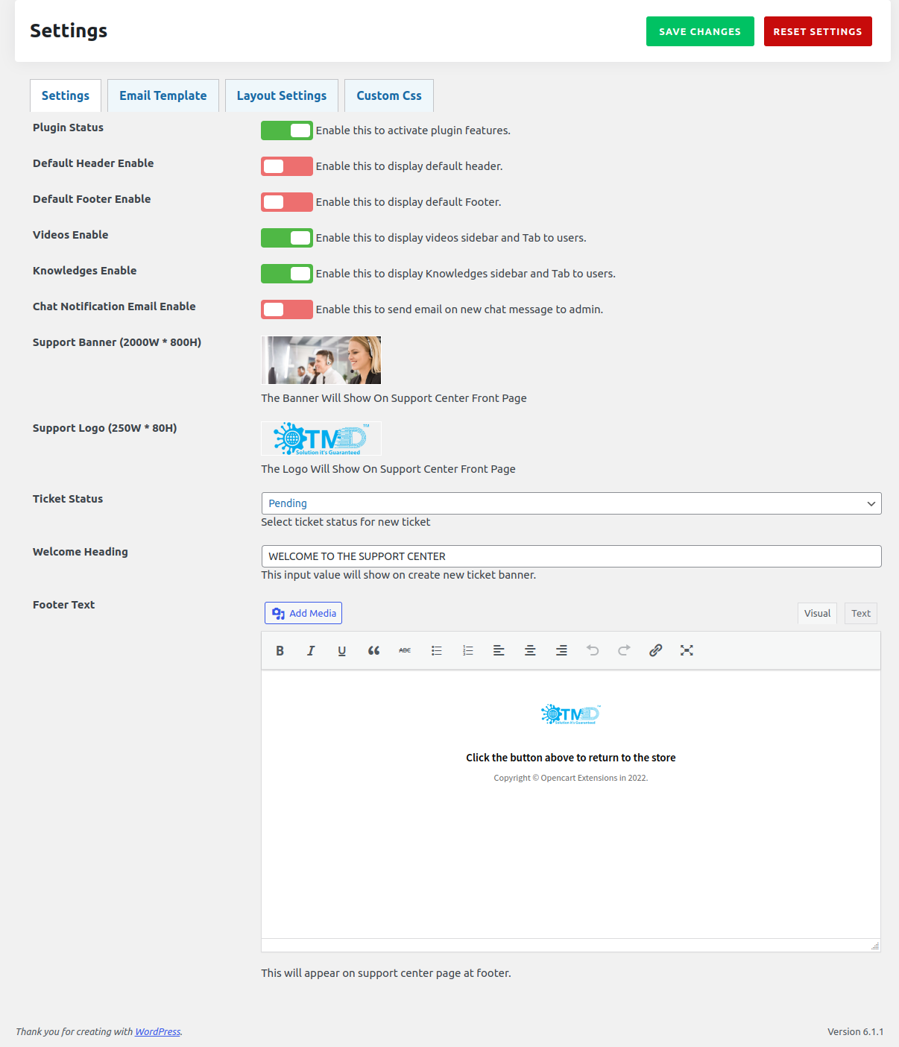Align footer text center
This screenshot has width=899, height=1047.
pyautogui.click(x=530, y=650)
